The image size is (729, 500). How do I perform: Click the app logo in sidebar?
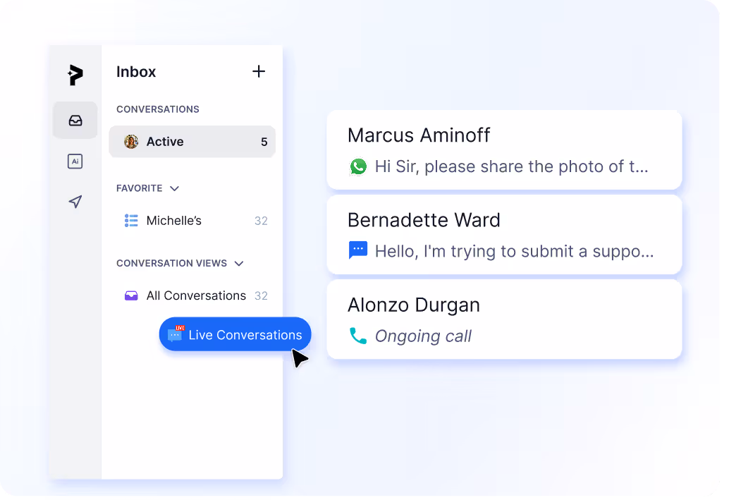(x=75, y=75)
